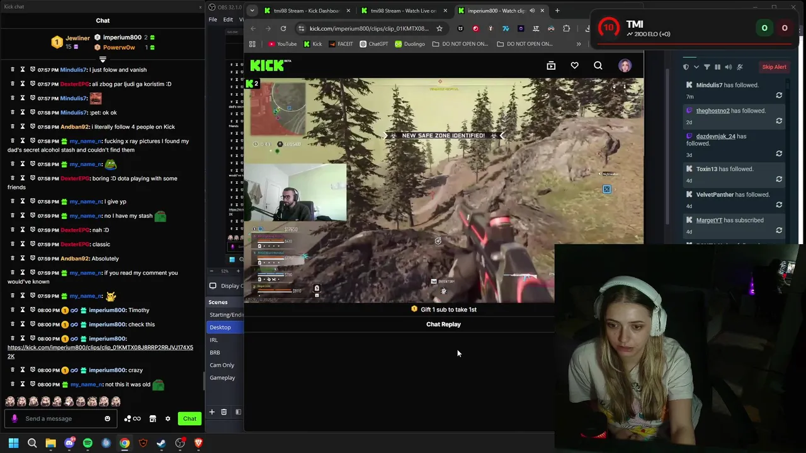Open the Kick browse clips icon
Viewport: 806px width, 453px height.
[551, 65]
